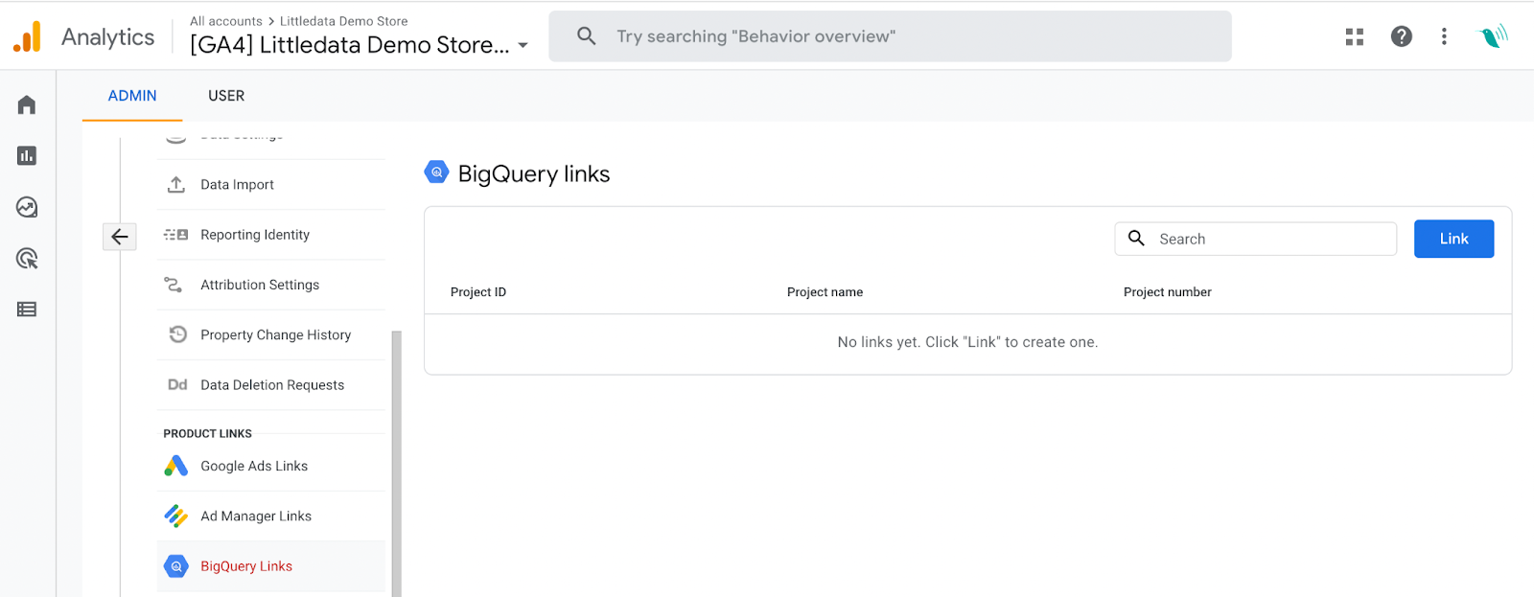Focus the BigQuery links Search field
The height and width of the screenshot is (597, 1534).
[x=1255, y=239]
